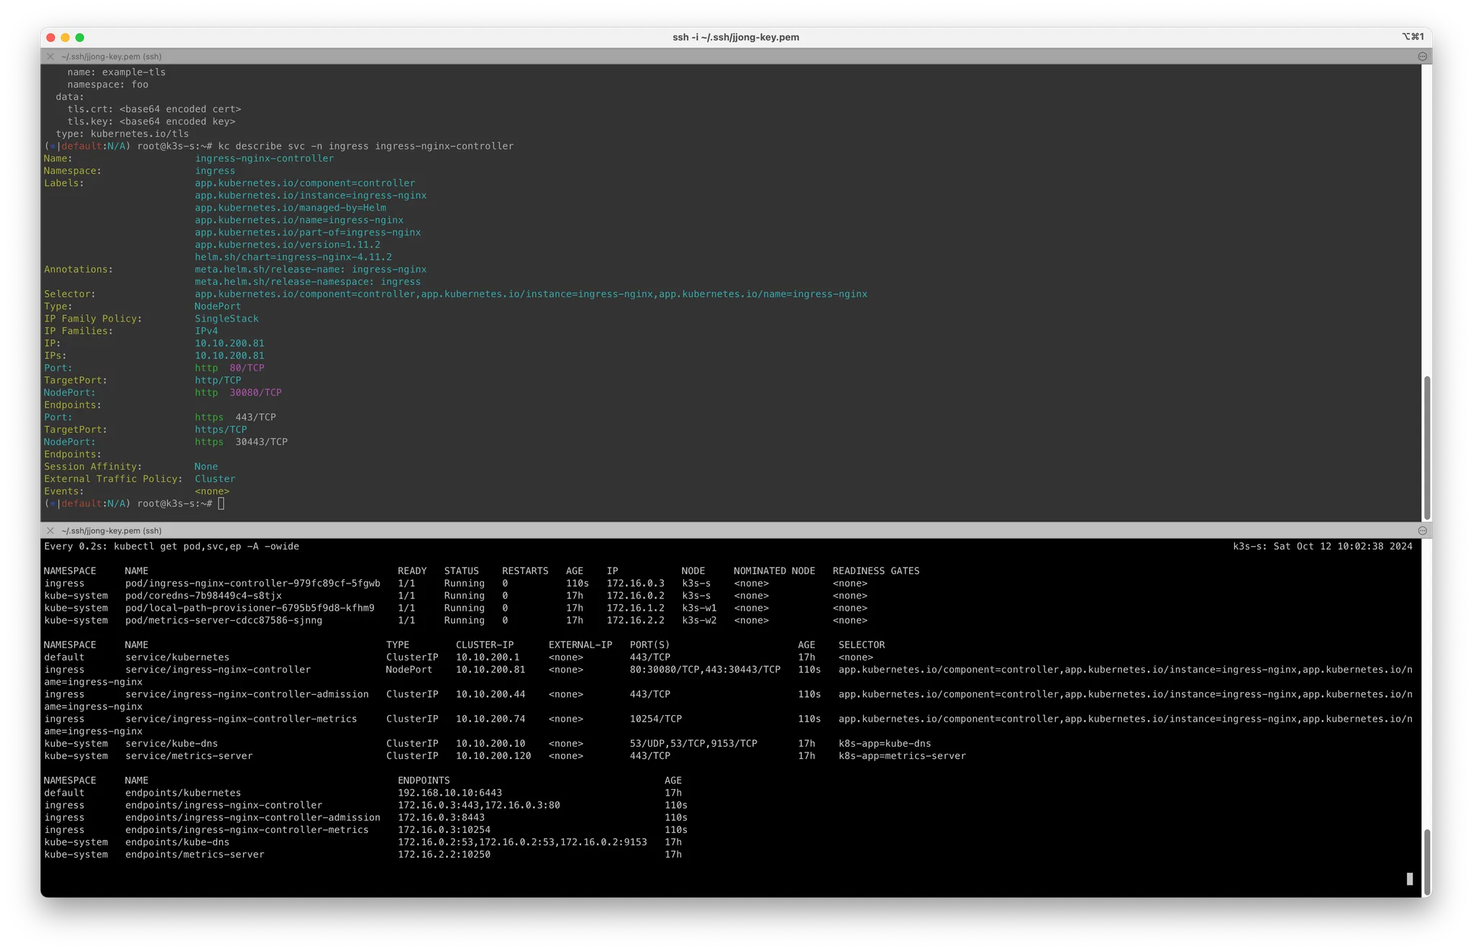Click the red close window button
Viewport: 1473px width, 951px height.
tap(50, 37)
